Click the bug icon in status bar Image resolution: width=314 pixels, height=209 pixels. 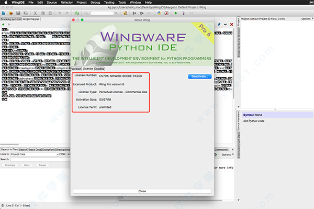pyautogui.click(x=3, y=205)
